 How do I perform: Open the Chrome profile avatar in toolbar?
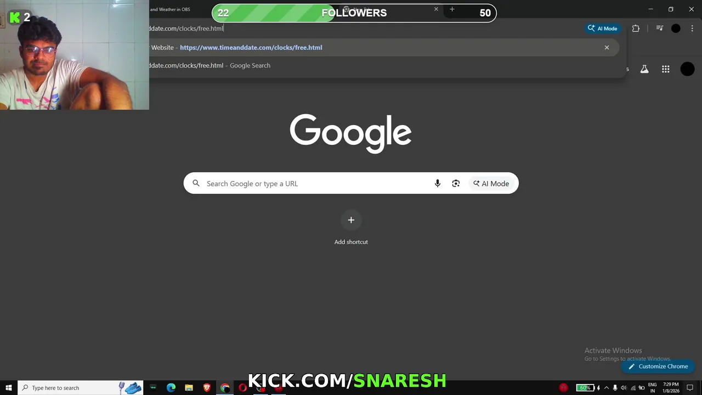pyautogui.click(x=676, y=29)
